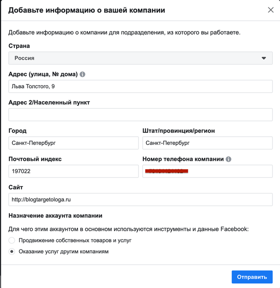The image size is (280, 288).
Task: Click the "Продвижение собственных товаров и услуг" label text
Action: [75, 240]
